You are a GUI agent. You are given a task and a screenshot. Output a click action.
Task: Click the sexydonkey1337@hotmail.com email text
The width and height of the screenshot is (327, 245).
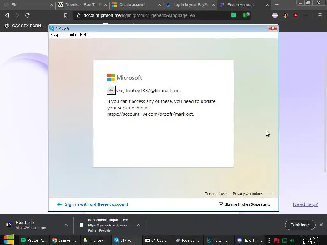[148, 90]
